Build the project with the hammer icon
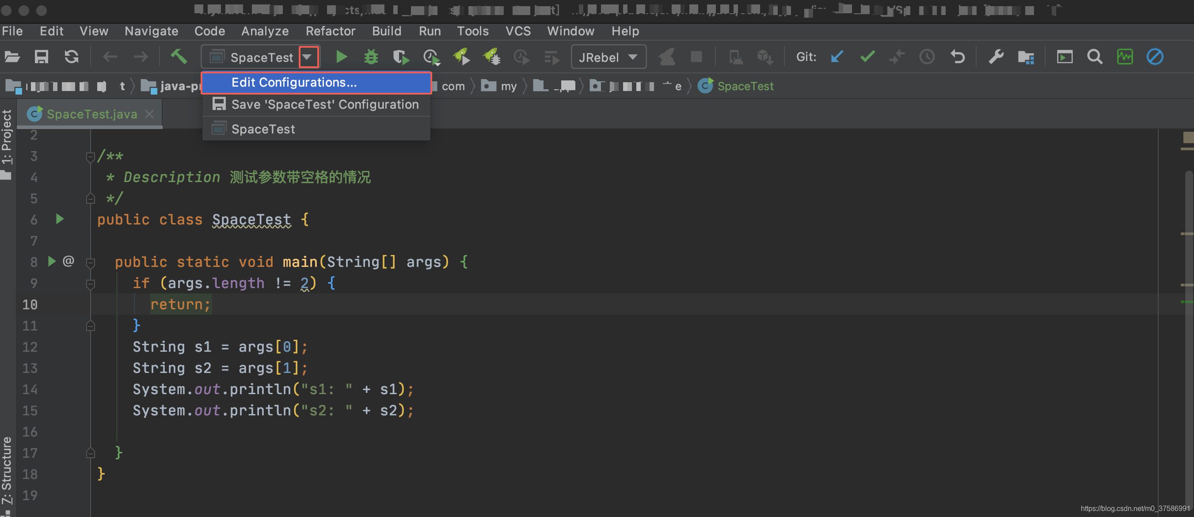 (x=179, y=57)
